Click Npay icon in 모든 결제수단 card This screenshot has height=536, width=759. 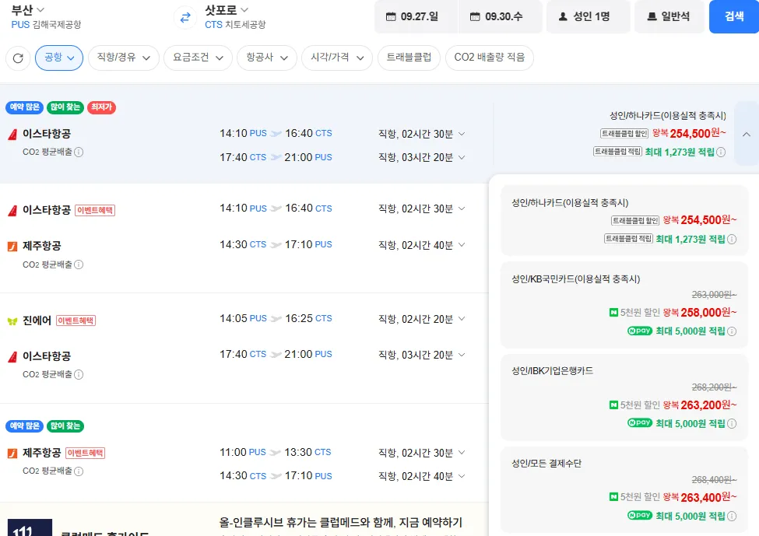639,516
